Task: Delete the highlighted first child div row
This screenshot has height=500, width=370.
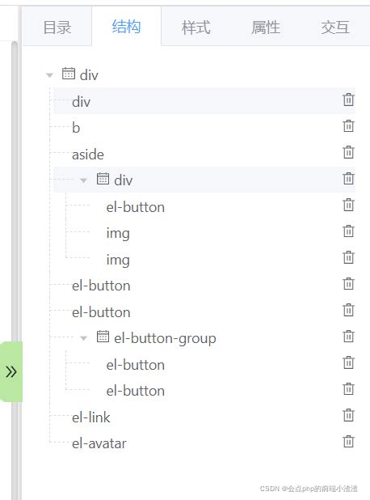Action: (348, 100)
